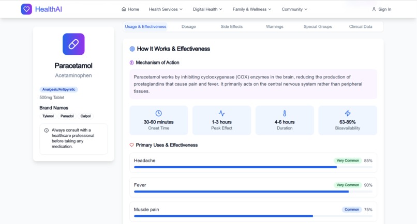
Task: Click the info icon beside consult warning
Action: 47,130
